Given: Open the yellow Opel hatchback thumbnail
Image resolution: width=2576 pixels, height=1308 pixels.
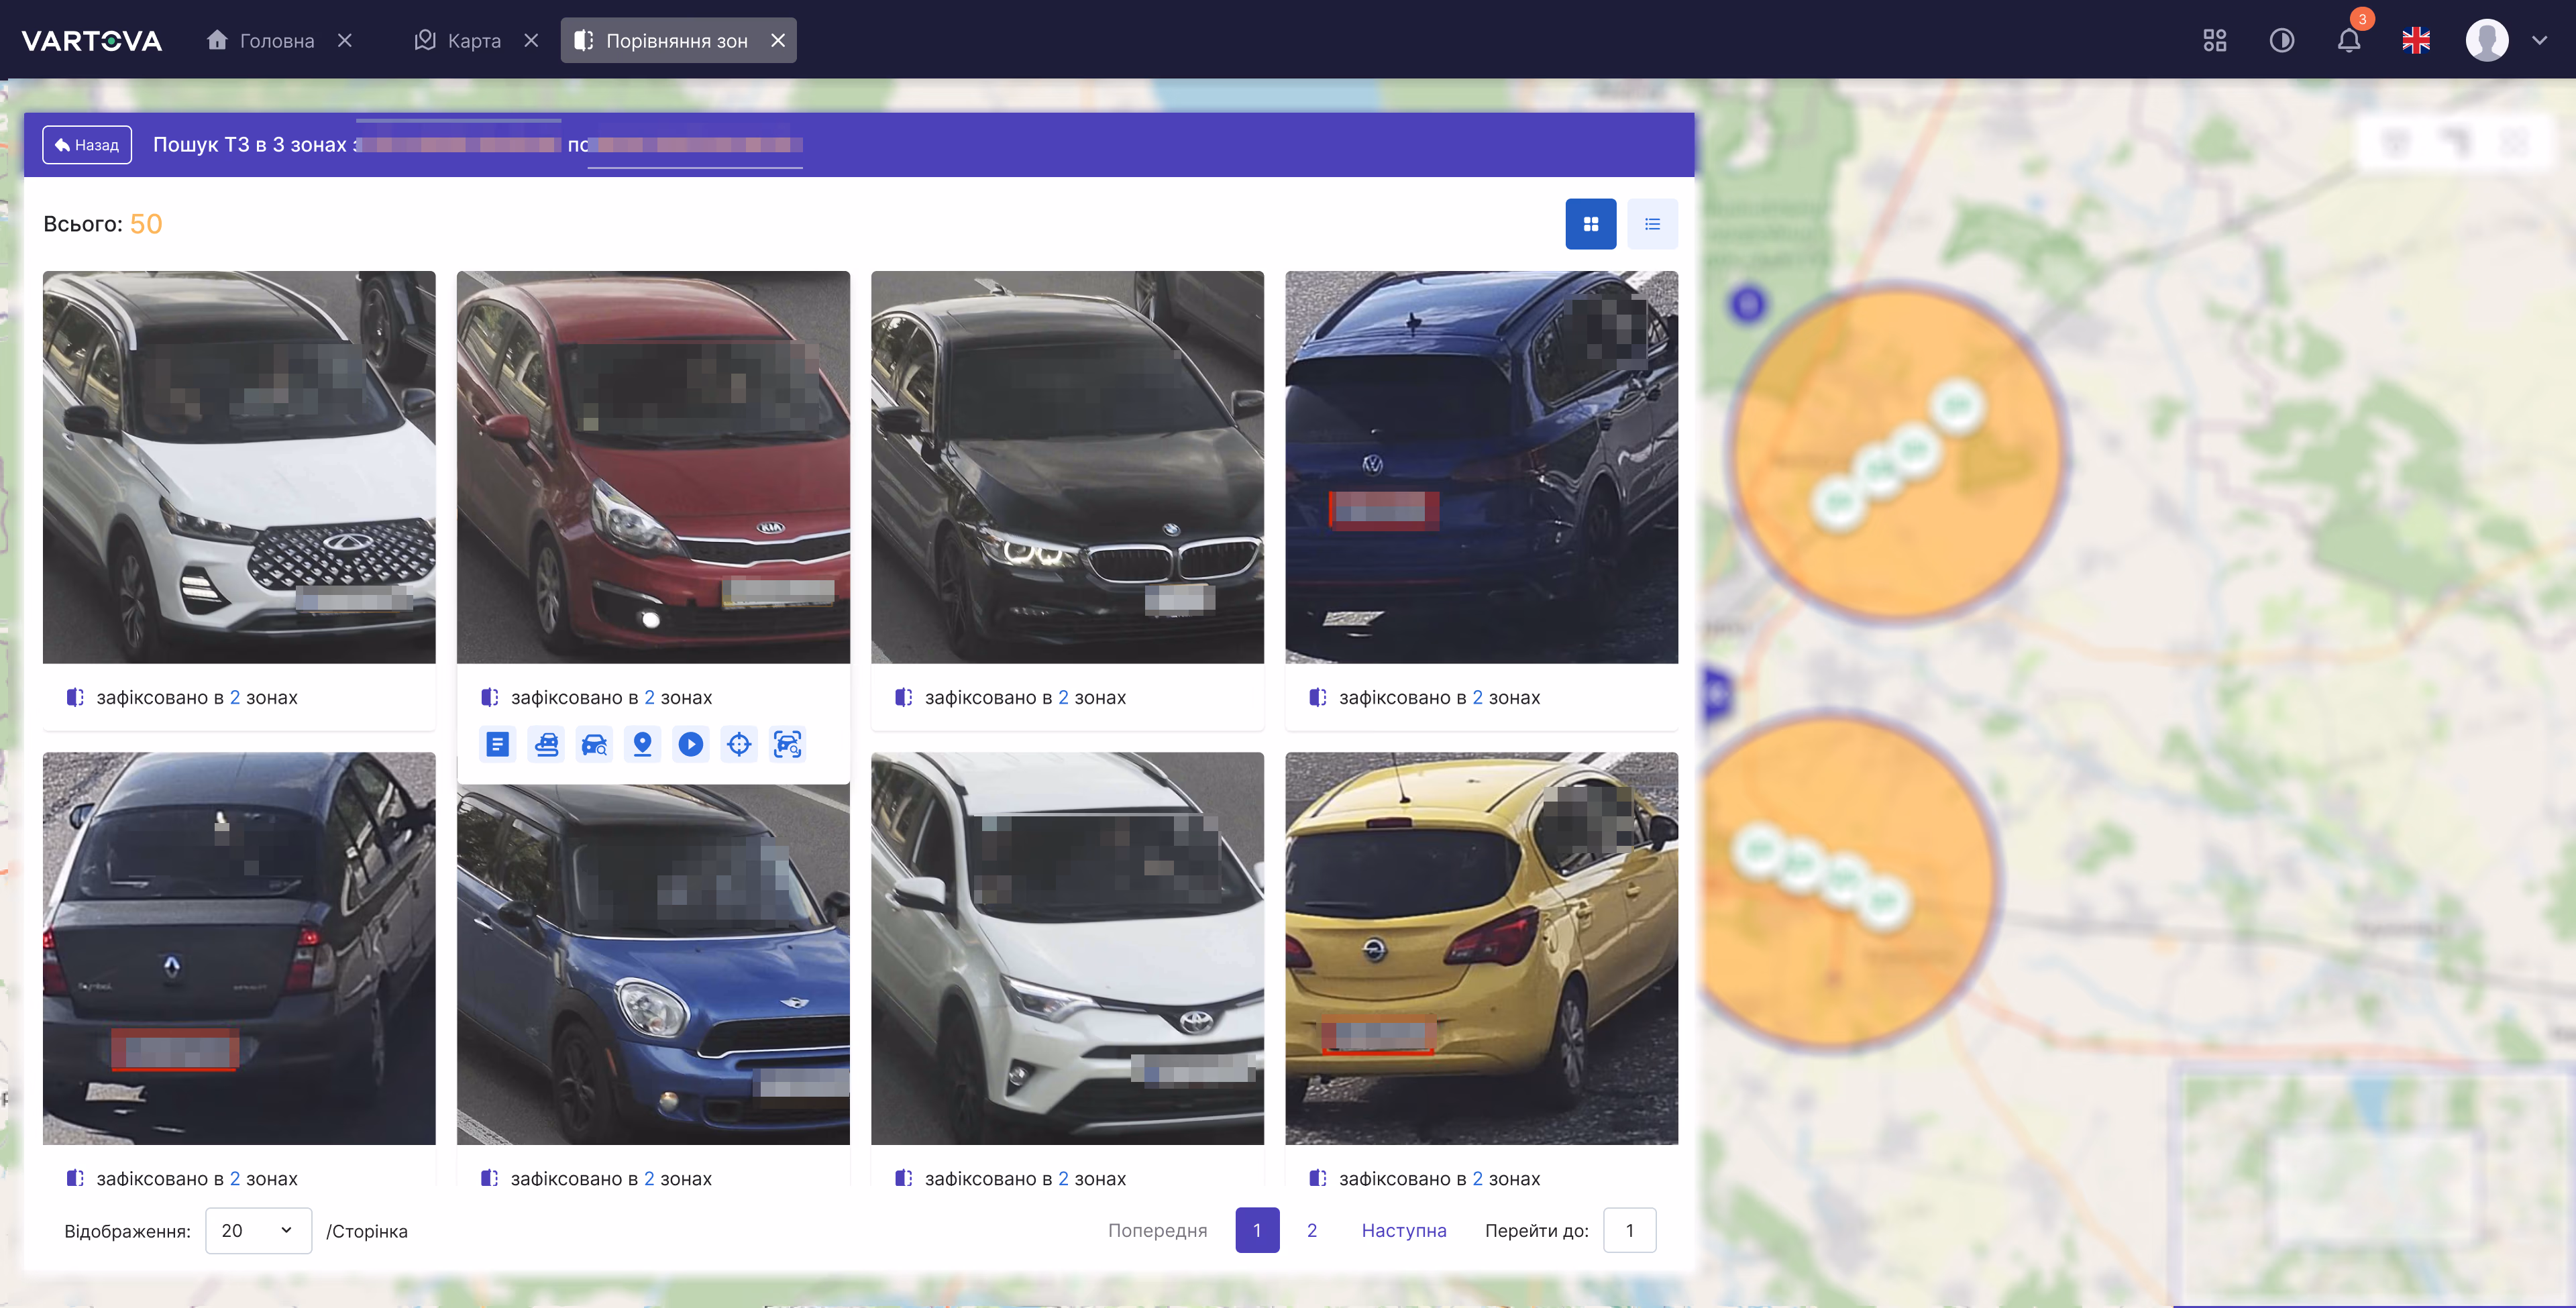Looking at the screenshot, I should (1481, 948).
